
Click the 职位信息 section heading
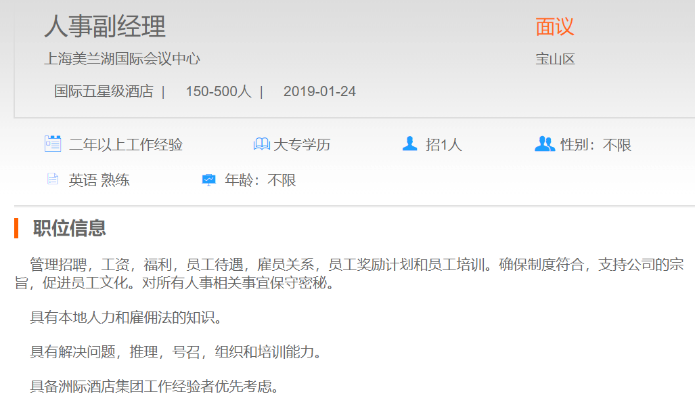coord(70,228)
